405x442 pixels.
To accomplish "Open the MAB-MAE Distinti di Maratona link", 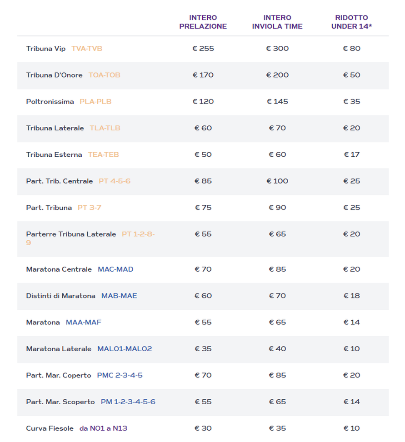I will coord(119,296).
